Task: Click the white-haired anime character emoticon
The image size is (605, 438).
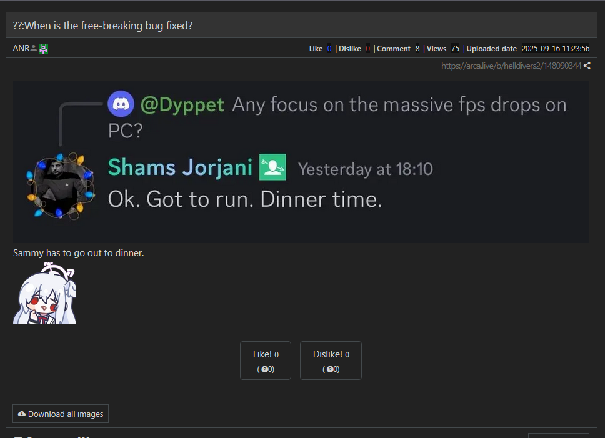Action: [x=44, y=293]
